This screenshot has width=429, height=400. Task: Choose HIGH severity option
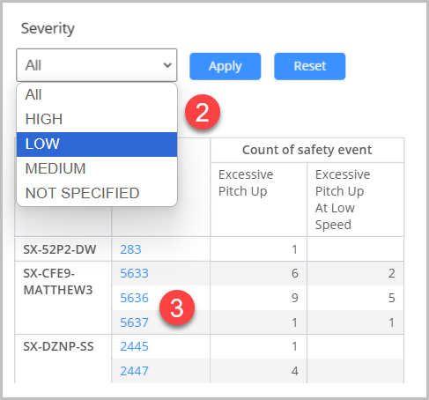click(97, 119)
